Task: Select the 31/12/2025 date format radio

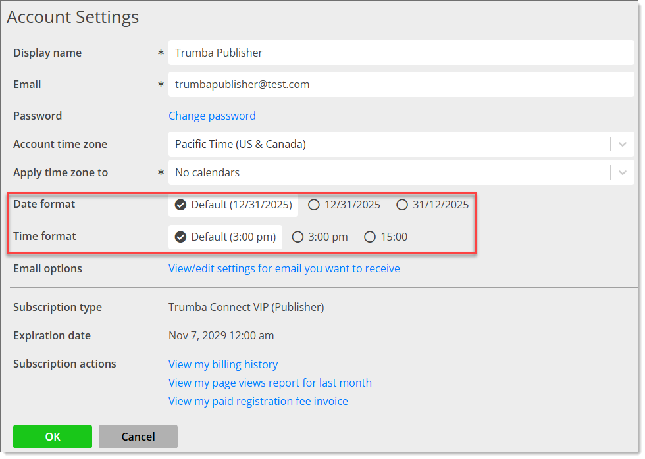Action: coord(432,205)
